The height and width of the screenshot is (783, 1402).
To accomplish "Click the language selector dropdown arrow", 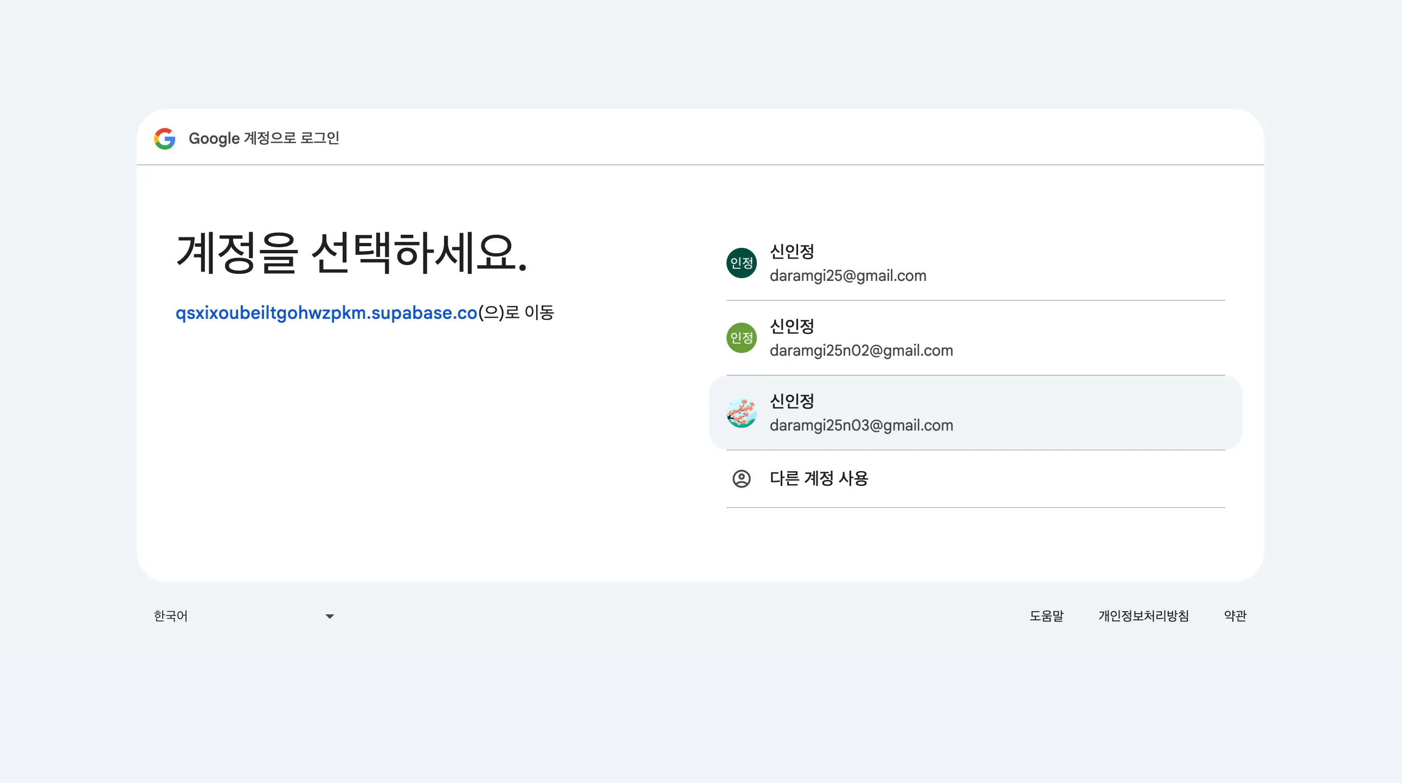I will pos(329,617).
